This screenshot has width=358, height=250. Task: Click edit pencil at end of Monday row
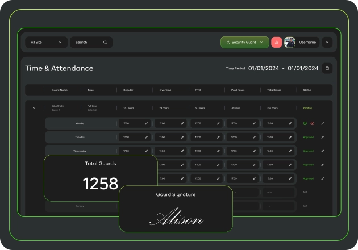pyautogui.click(x=323, y=123)
